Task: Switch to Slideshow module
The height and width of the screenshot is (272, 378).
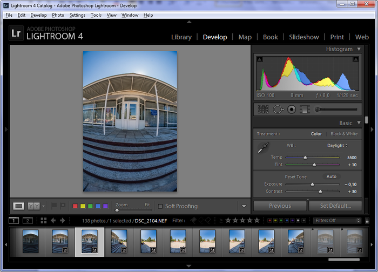Action: [303, 37]
